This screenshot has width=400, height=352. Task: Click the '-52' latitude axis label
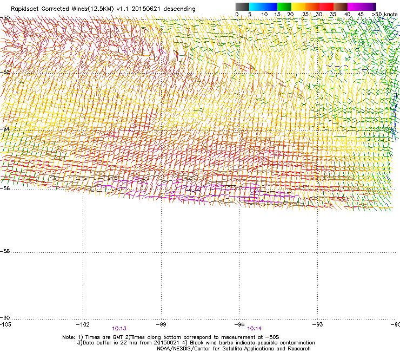5,72
